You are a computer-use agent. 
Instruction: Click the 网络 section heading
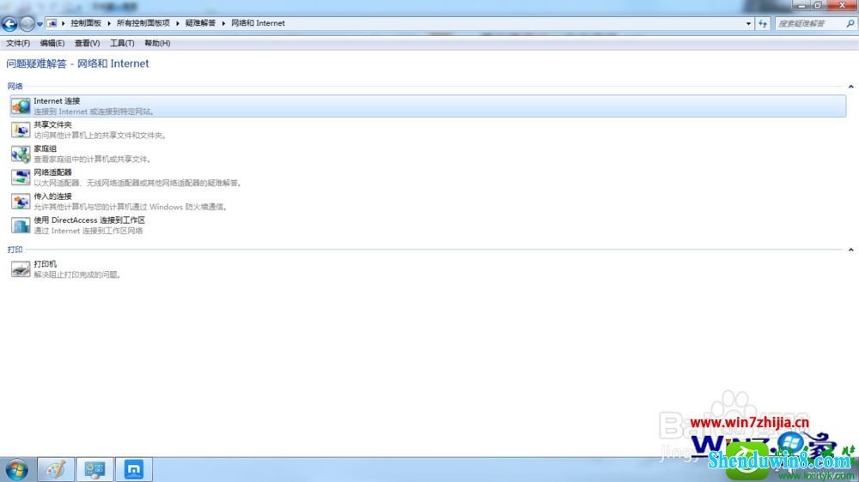(15, 86)
